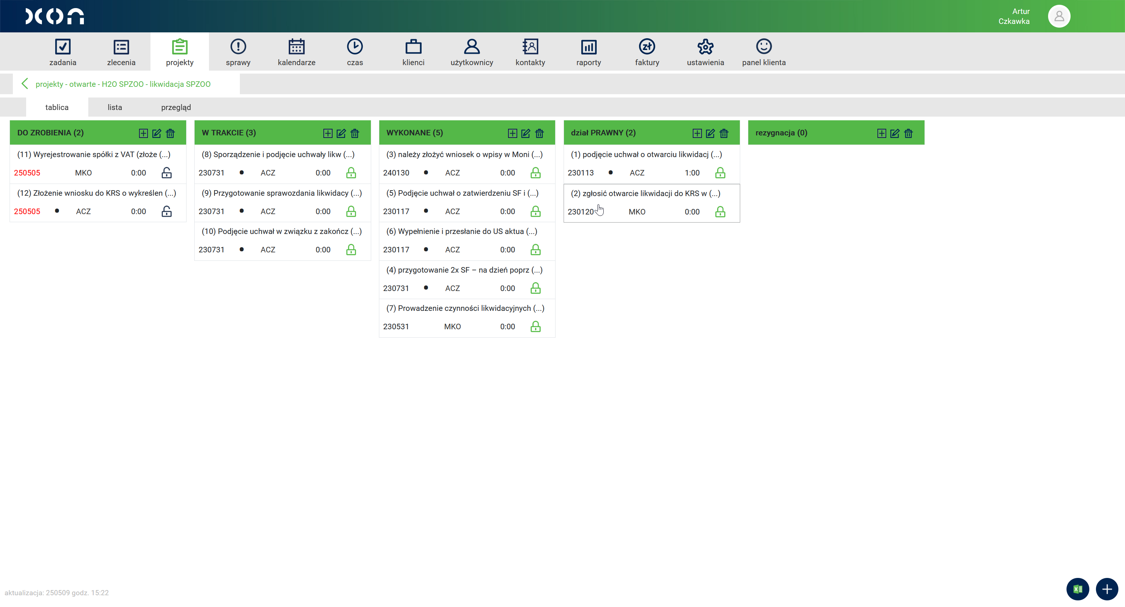This screenshot has height=607, width=1125.
Task: Open the zlecenia module
Action: (121, 52)
